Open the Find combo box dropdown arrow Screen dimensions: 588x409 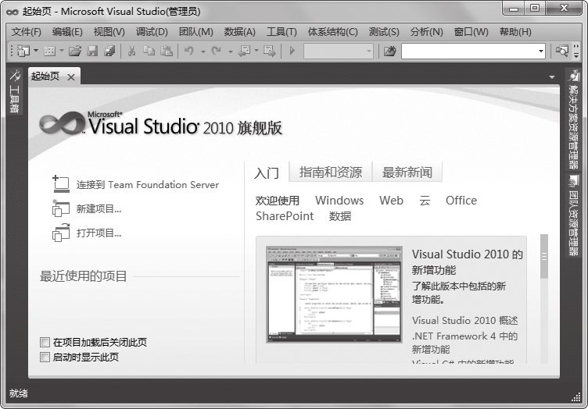click(x=541, y=52)
